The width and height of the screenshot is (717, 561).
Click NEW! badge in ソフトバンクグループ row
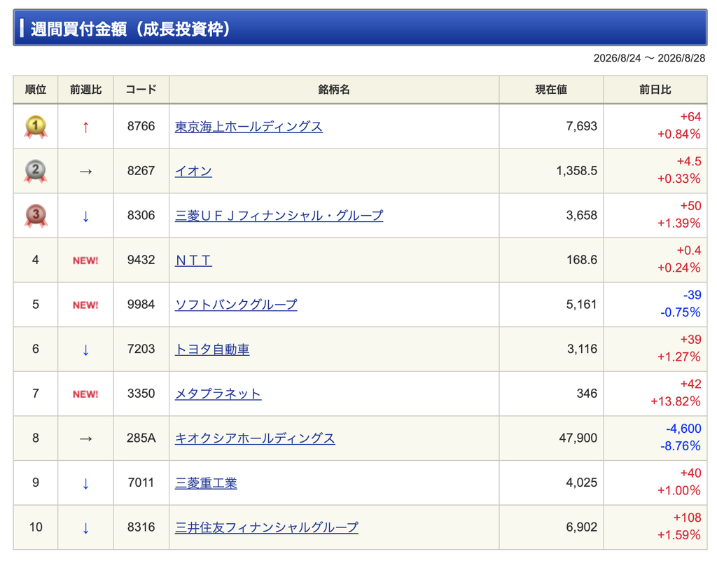(85, 305)
